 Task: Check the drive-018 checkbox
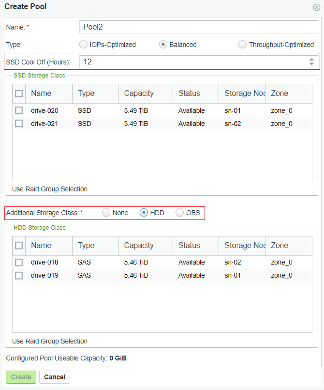[19, 263]
